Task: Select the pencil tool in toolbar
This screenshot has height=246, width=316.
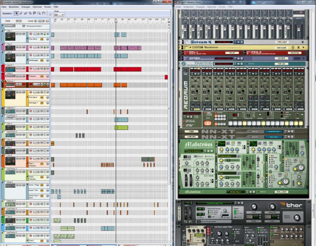Action: [21, 13]
